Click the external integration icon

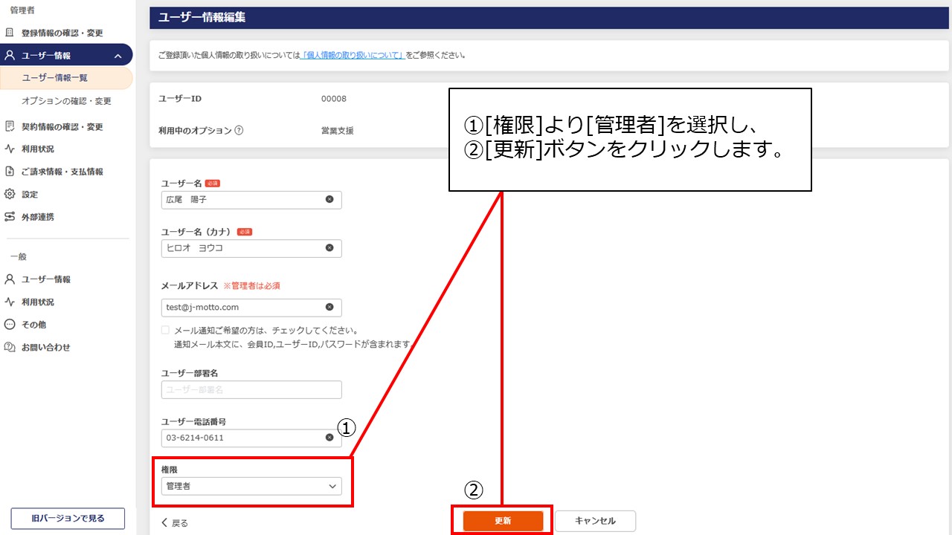point(10,217)
